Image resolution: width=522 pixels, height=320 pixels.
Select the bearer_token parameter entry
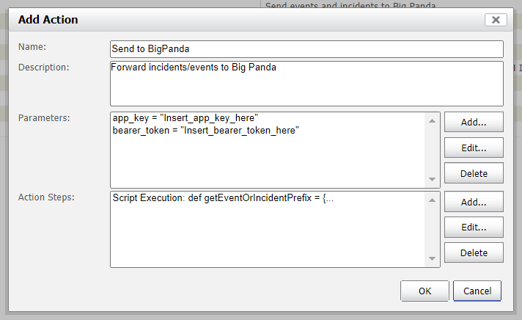pos(205,131)
